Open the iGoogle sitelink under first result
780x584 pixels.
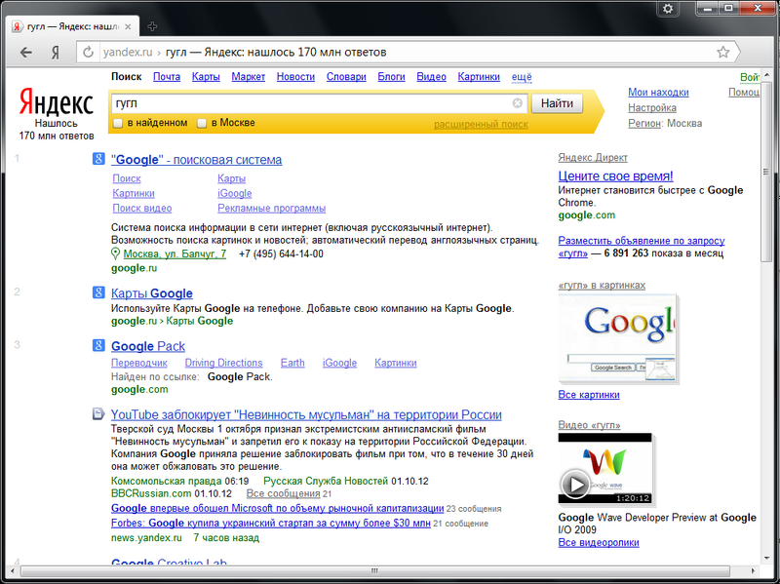(234, 193)
